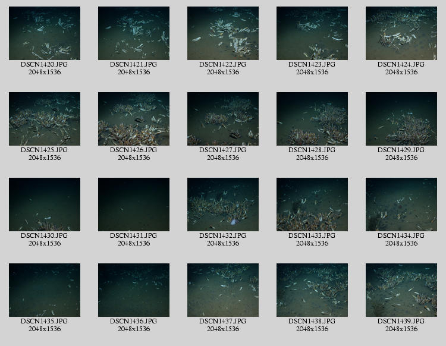Viewport: 446px width, 346px height.
Task: Click the DSCN1431.JPG filename label
Action: 133,235
